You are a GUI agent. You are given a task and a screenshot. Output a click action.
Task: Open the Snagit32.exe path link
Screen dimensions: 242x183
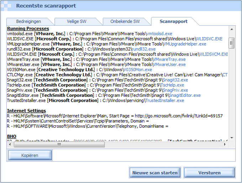pos(175,80)
